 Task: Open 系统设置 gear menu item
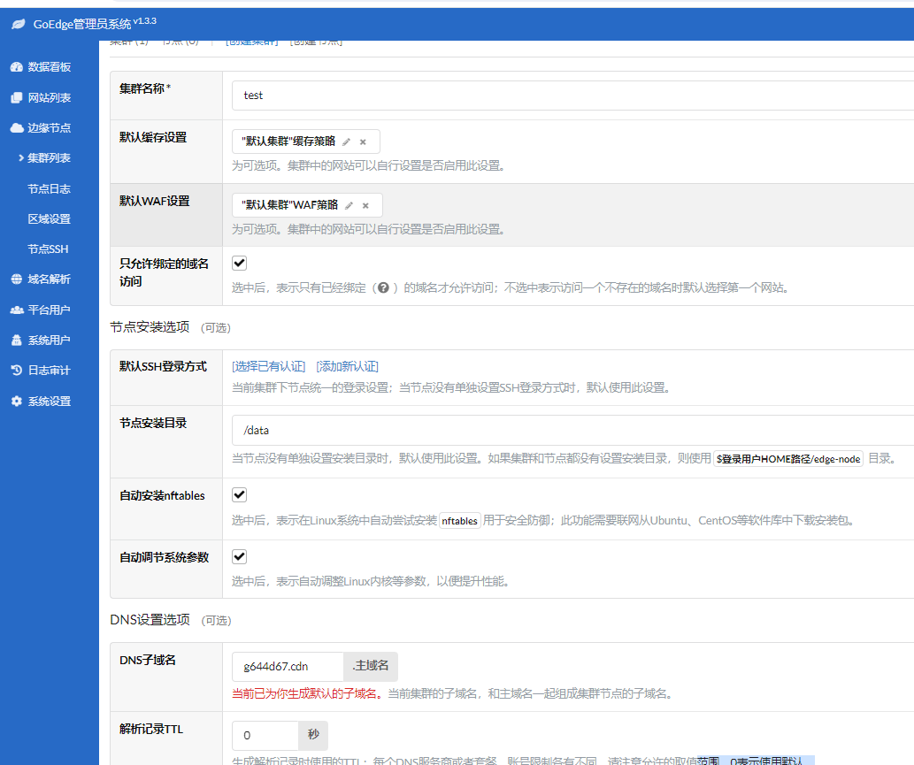[49, 402]
